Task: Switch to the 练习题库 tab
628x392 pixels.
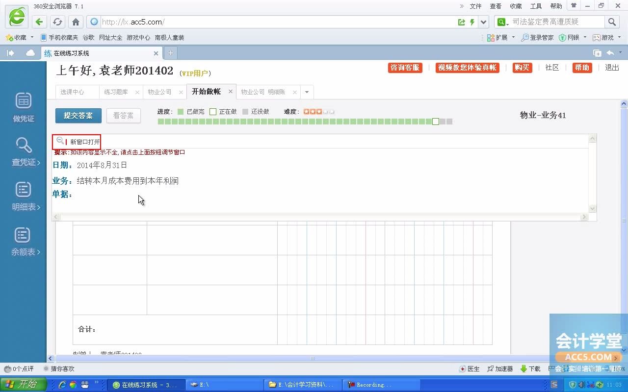Action: click(x=116, y=92)
